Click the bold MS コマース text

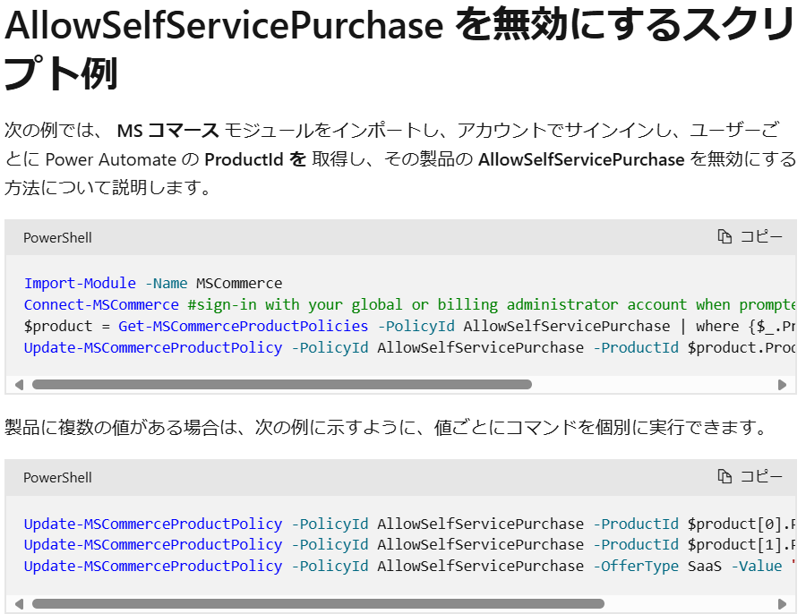pos(168,131)
